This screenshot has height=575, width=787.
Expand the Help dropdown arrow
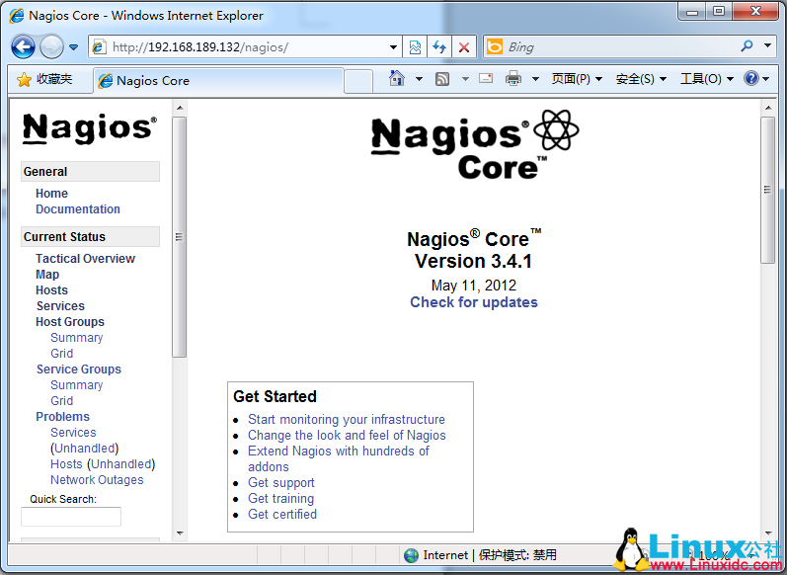(765, 79)
